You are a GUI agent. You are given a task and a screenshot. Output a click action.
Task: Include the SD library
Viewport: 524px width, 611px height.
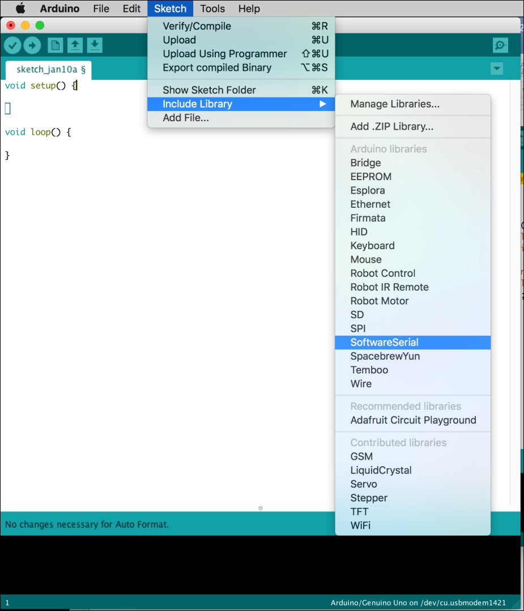coord(413,315)
